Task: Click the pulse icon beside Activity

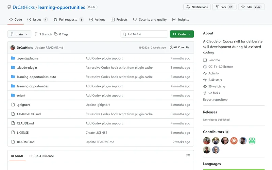Action: coord(205,73)
